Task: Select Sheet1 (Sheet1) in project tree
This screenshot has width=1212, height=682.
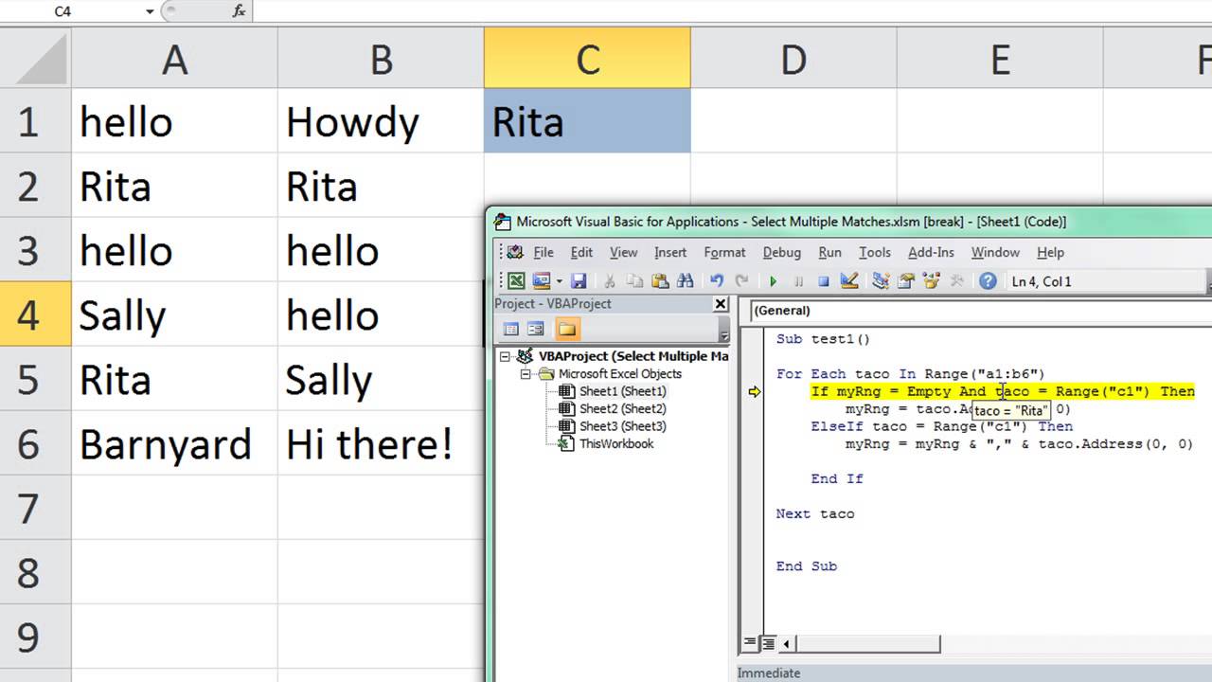Action: pos(622,391)
